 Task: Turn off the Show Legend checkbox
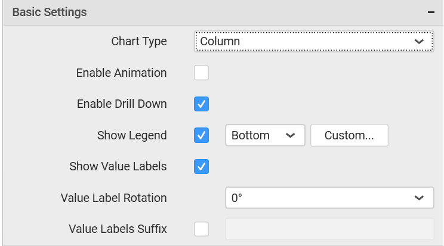[202, 135]
